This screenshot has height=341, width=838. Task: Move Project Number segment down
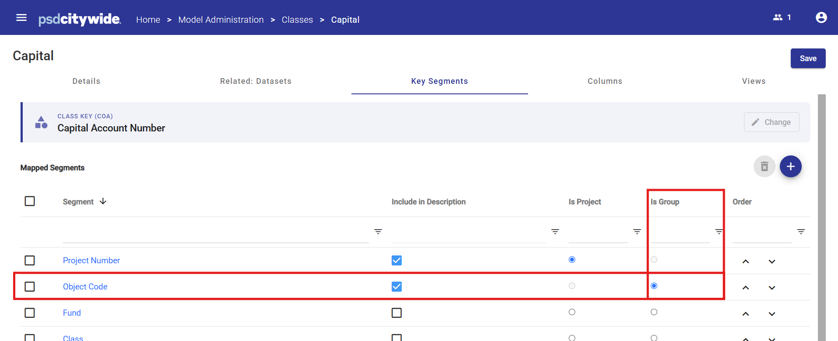pos(772,262)
